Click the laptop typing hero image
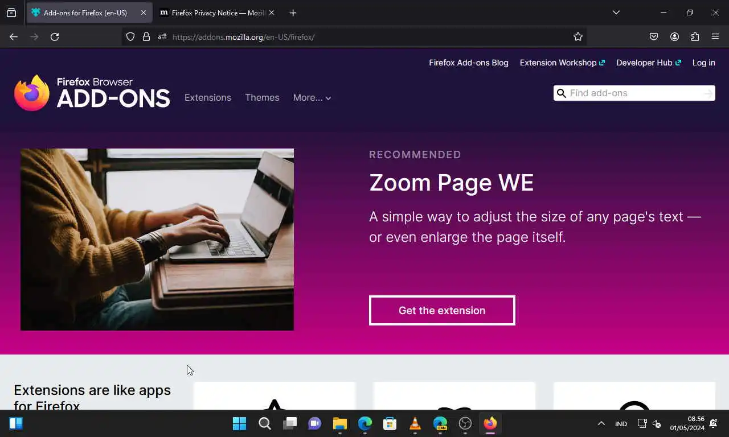 click(157, 240)
